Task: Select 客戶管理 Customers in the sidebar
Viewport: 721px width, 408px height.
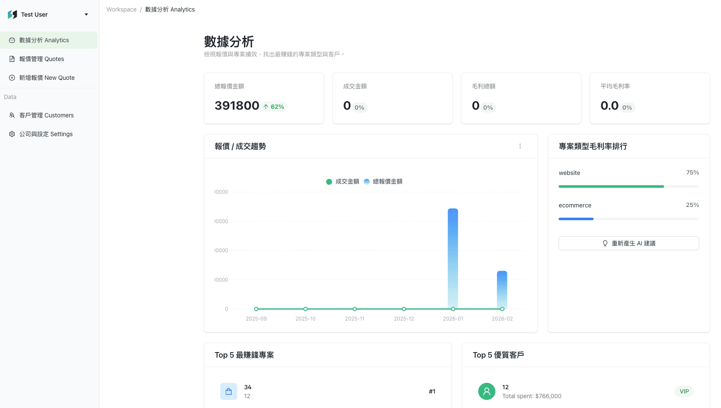Action: pyautogui.click(x=46, y=115)
